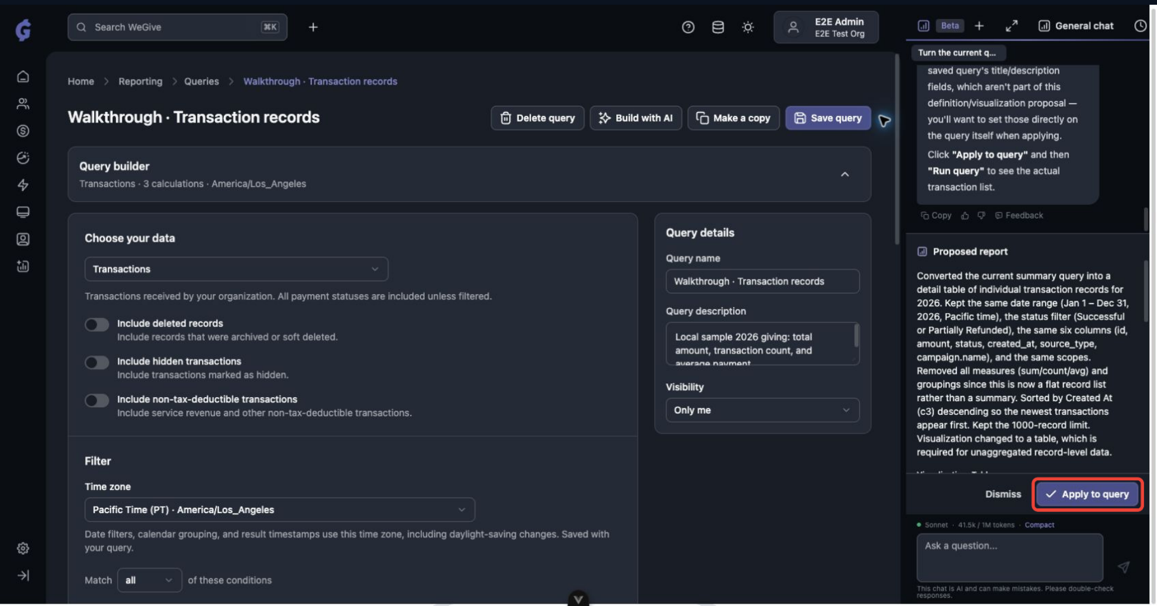Go to Queries breadcrumb

pos(201,82)
